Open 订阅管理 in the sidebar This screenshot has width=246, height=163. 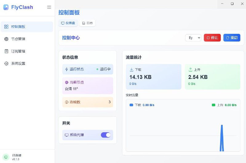[18, 51]
